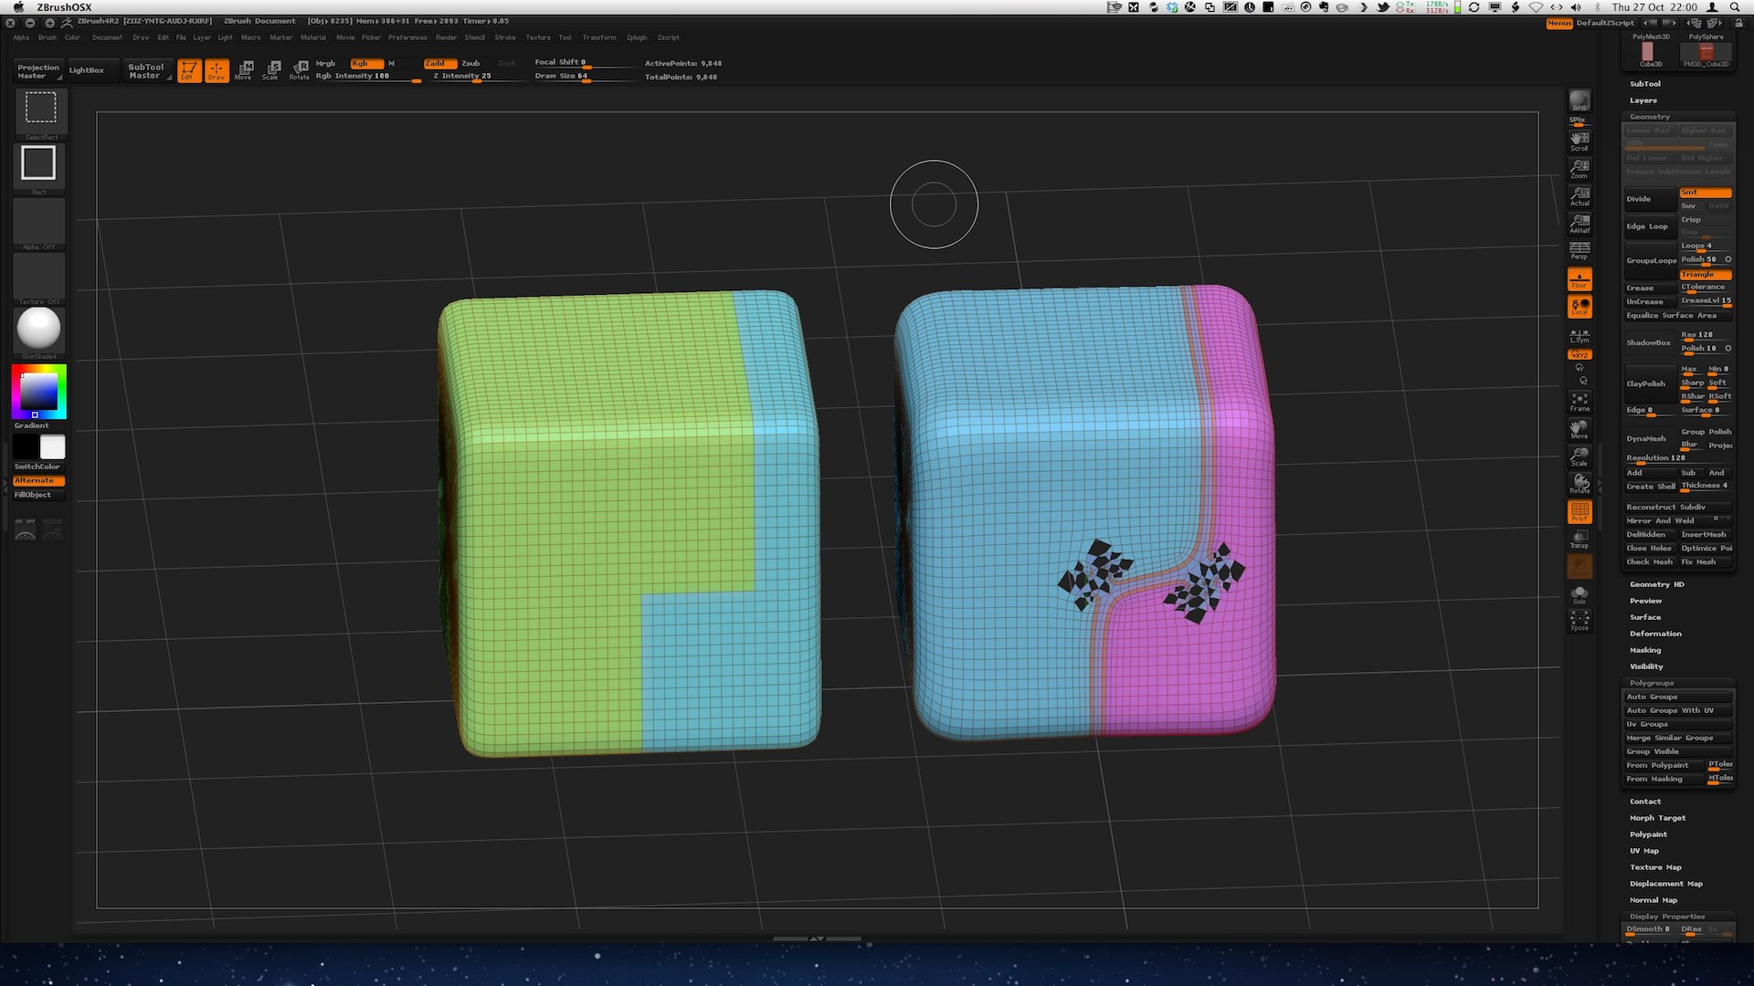
Task: Open the Preferences menu
Action: click(x=407, y=37)
